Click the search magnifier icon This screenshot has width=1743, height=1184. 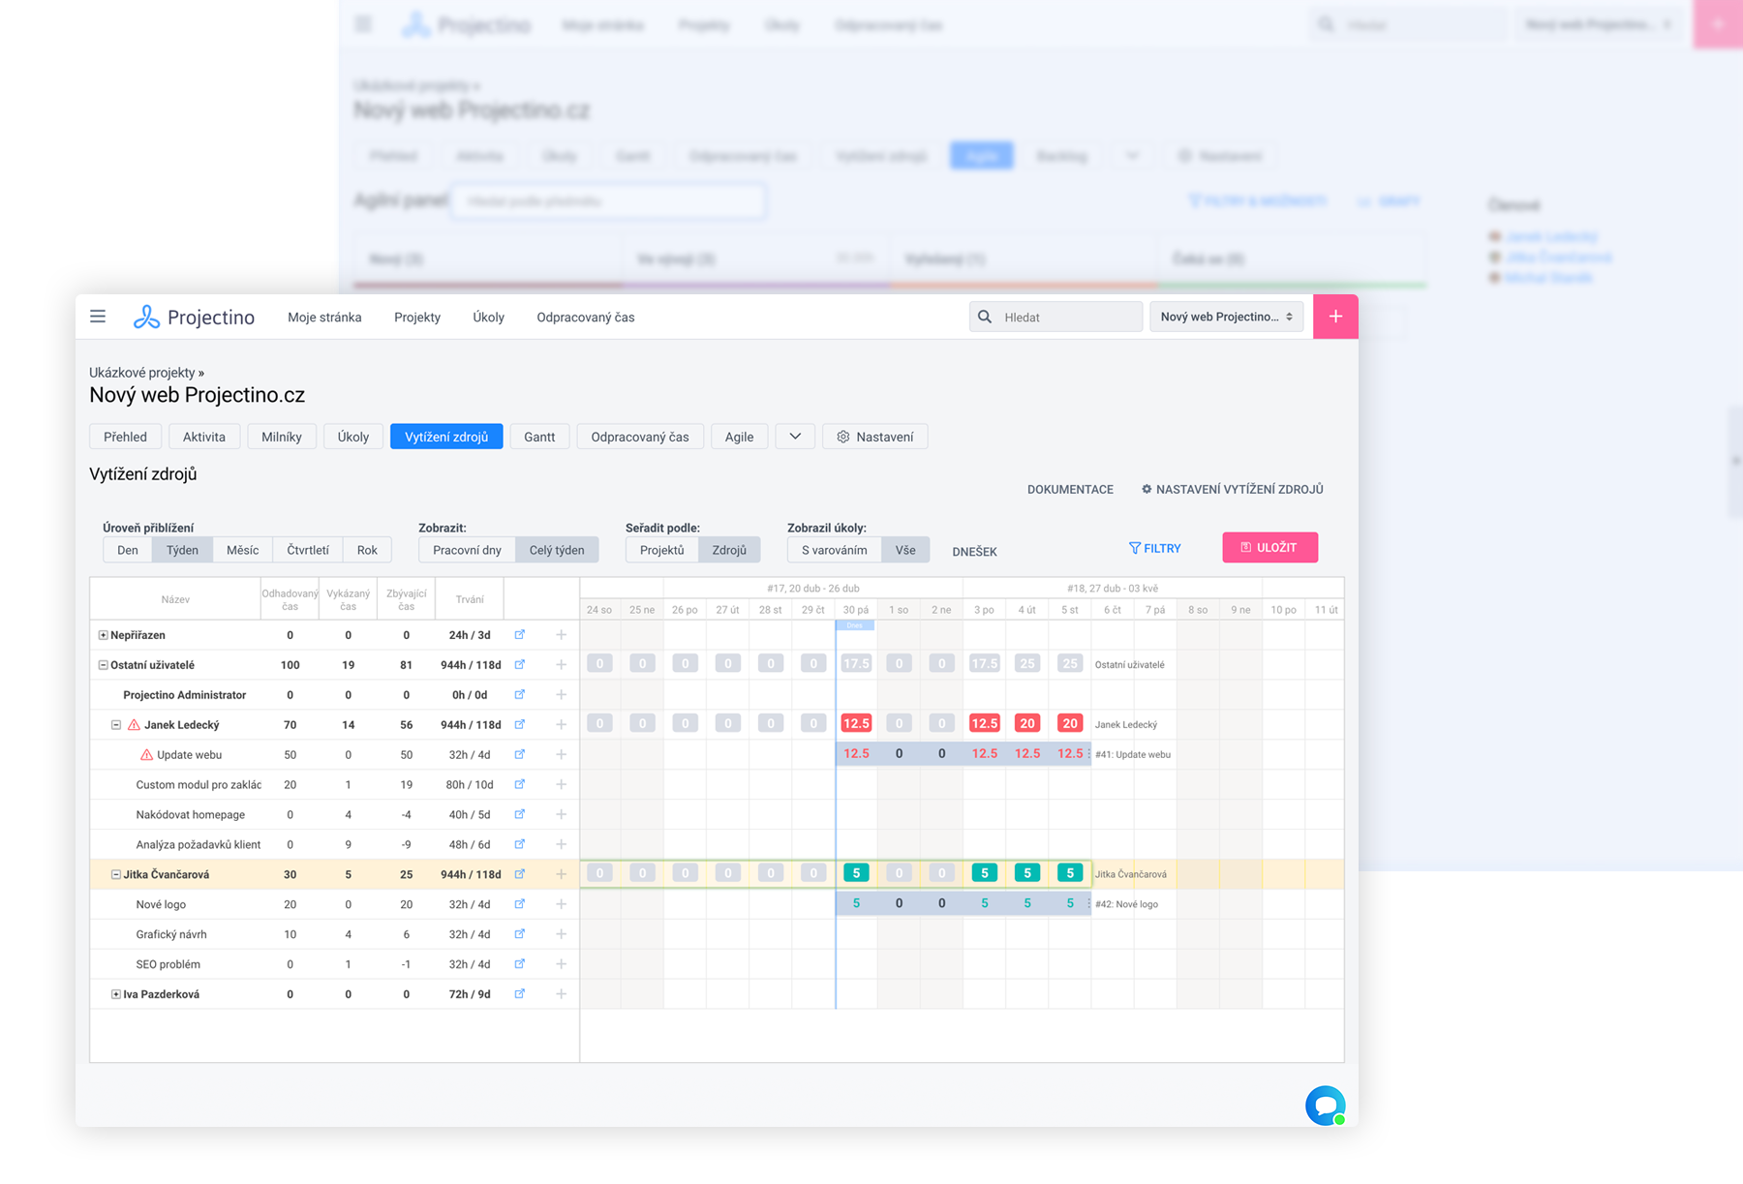click(985, 317)
